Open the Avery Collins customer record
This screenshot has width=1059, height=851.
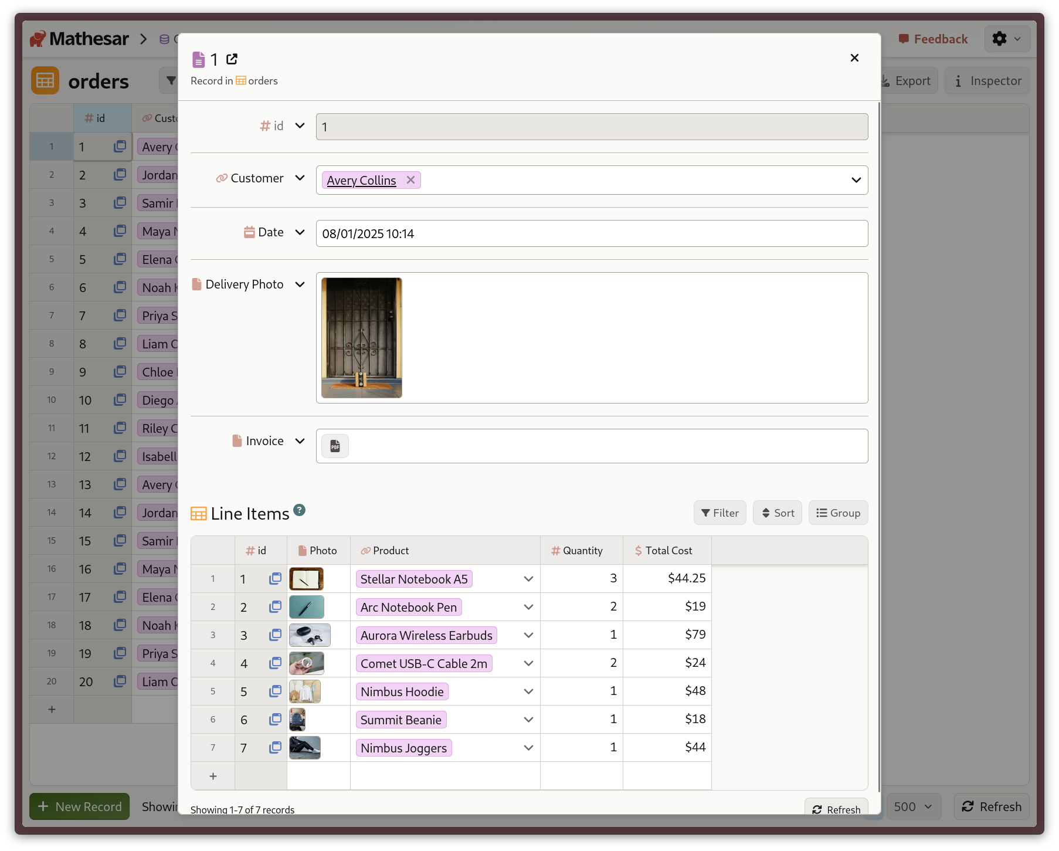tap(361, 180)
